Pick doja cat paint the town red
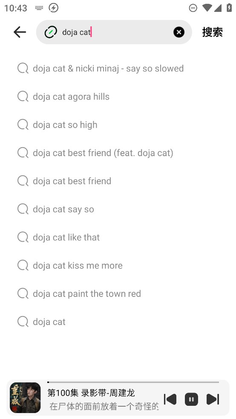The image size is (236, 419). 118,294
